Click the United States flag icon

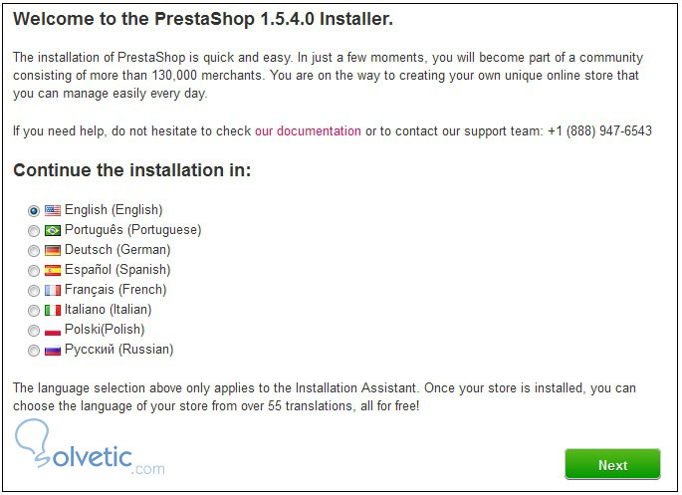[x=53, y=210]
